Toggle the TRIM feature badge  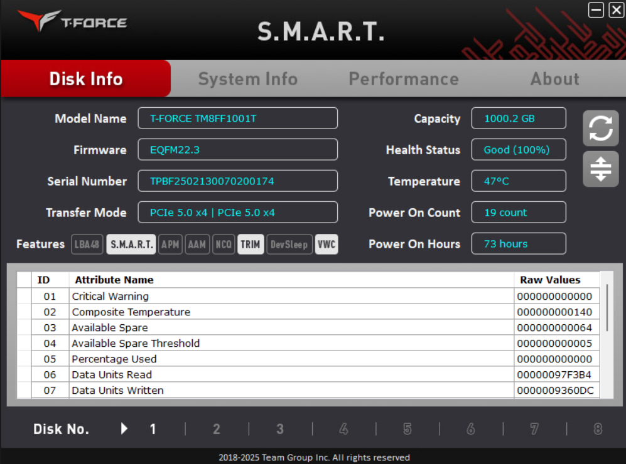click(251, 245)
